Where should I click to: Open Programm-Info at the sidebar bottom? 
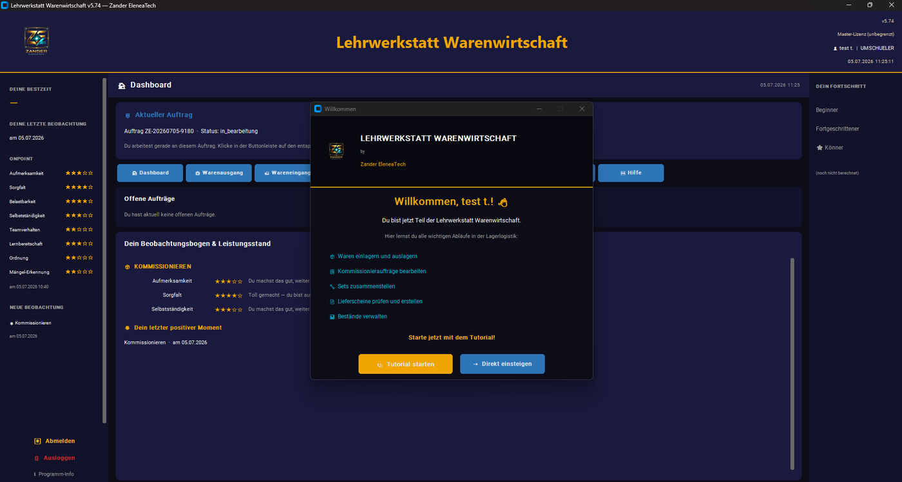point(53,474)
